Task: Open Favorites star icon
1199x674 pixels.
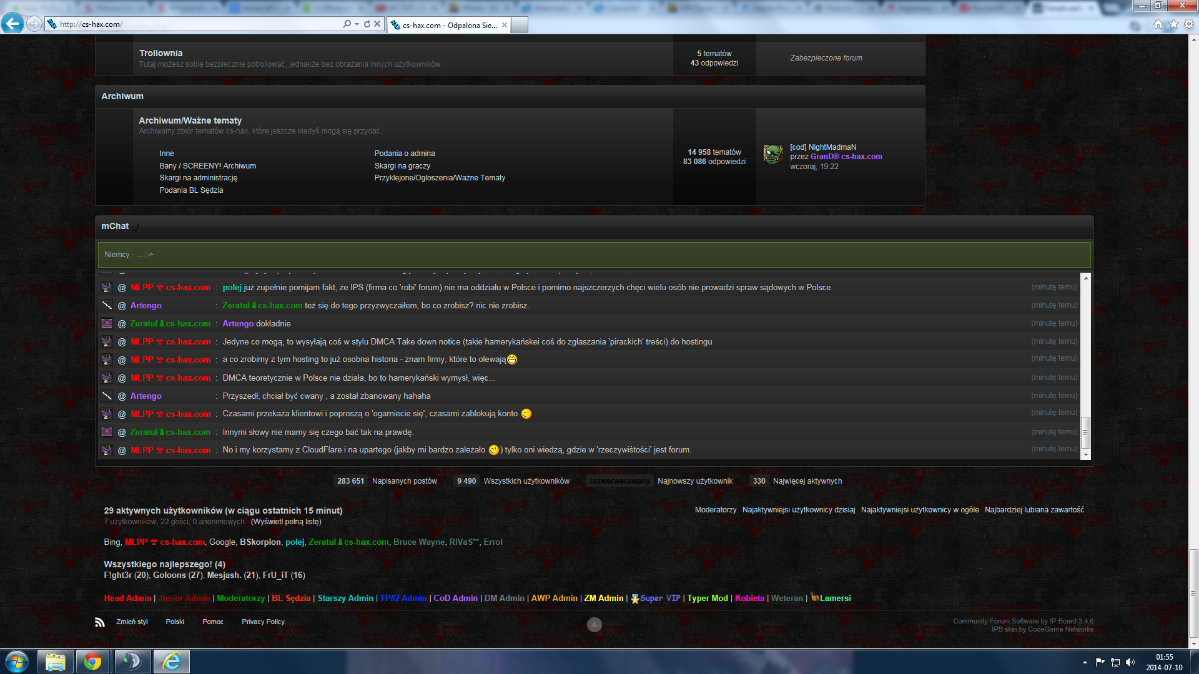Action: (x=1173, y=24)
